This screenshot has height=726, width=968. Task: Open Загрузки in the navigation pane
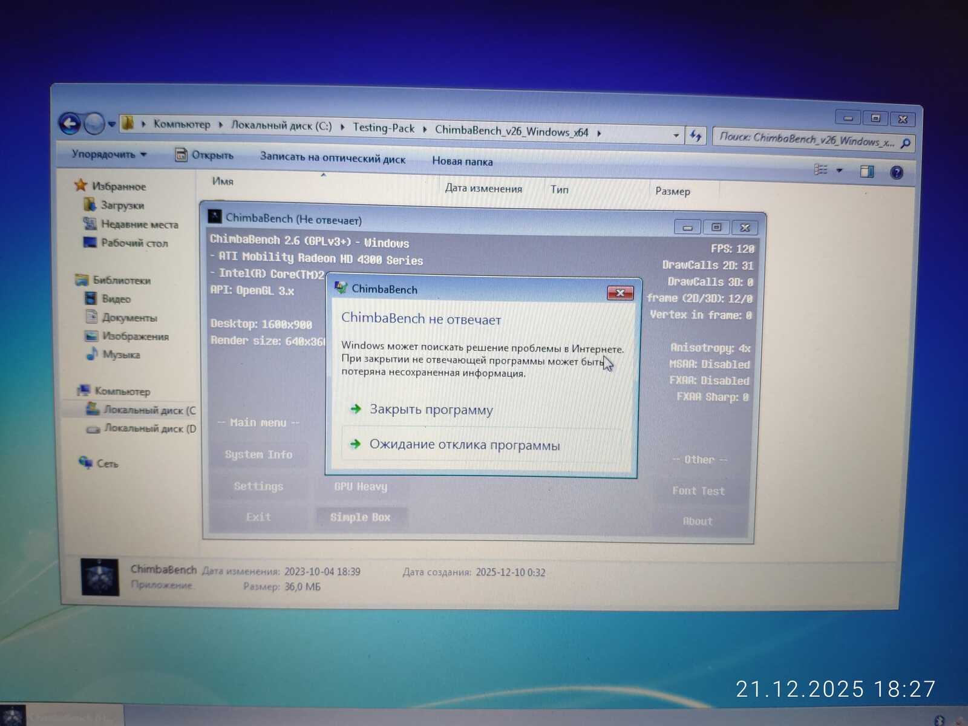point(114,205)
